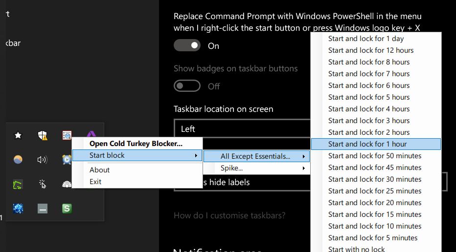Choose Start and lock for 45 minutes
Image resolution: width=456 pixels, height=252 pixels.
click(376, 168)
